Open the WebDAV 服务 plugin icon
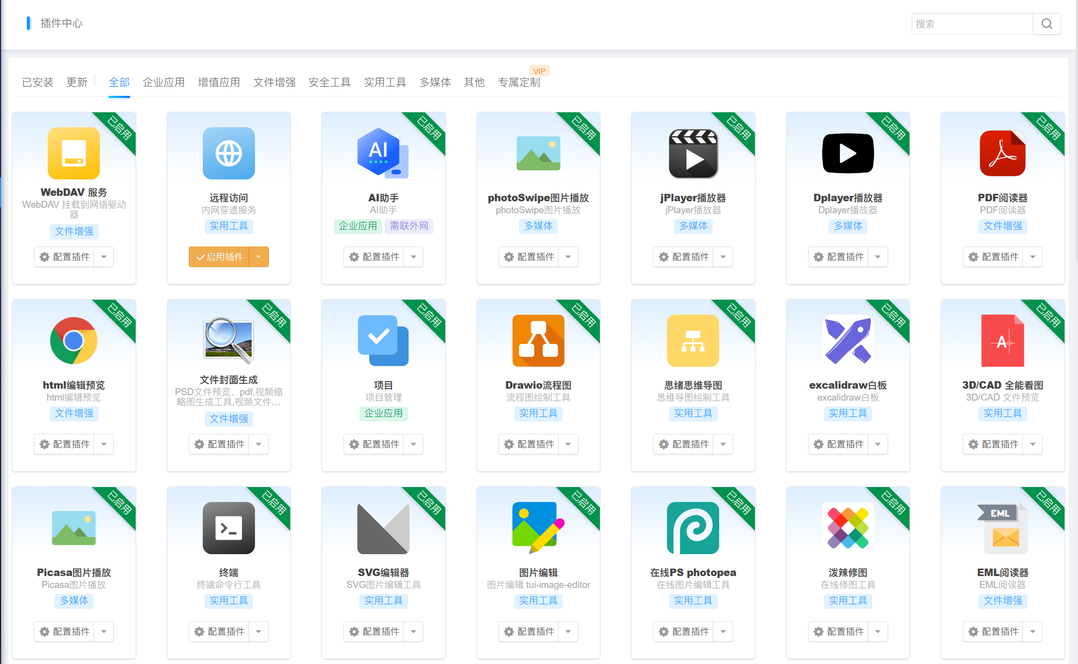Screen dimensions: 1078x664 (74, 153)
